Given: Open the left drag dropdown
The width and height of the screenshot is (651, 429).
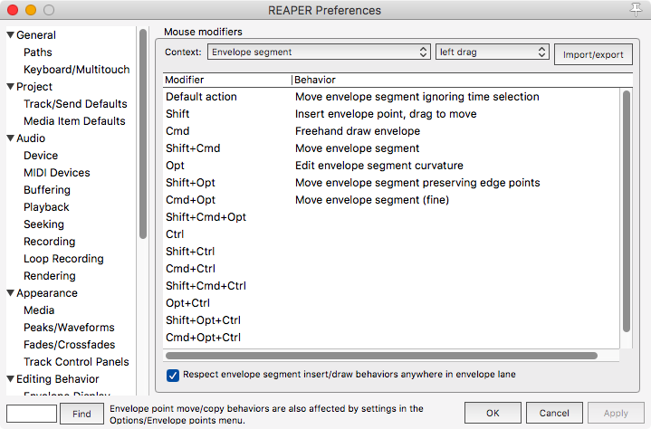Looking at the screenshot, I should point(492,52).
